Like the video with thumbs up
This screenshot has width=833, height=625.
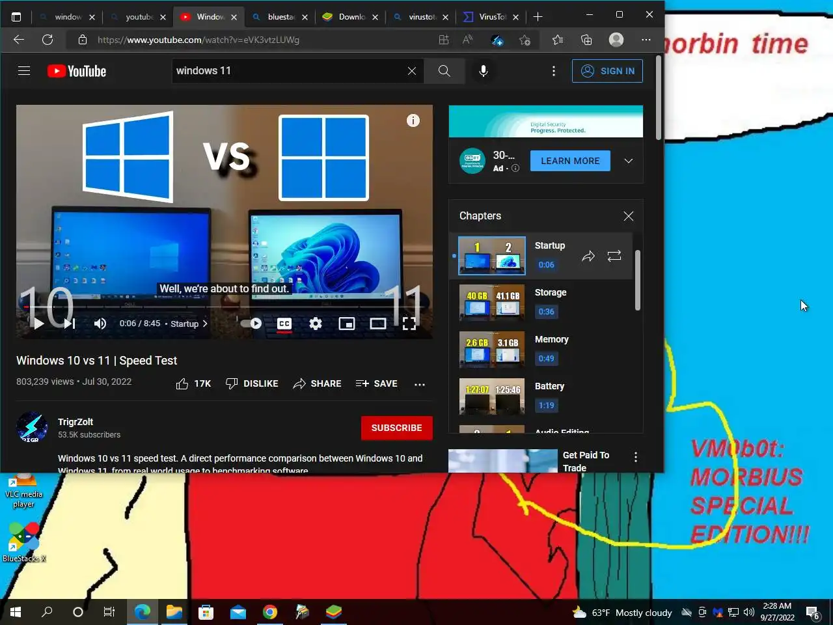pos(193,384)
